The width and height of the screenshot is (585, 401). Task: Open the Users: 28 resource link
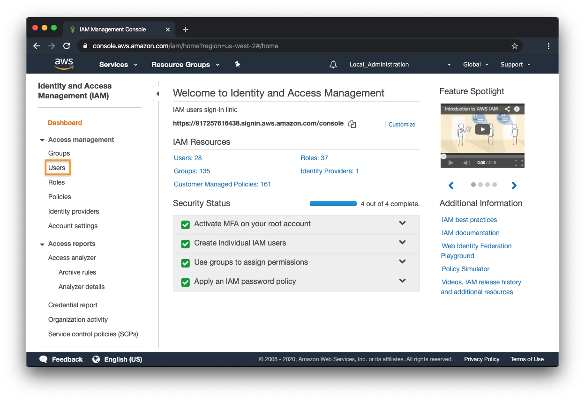187,158
